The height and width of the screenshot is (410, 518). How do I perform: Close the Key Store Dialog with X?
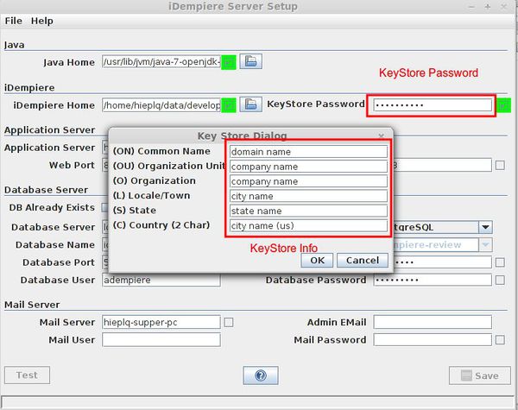[x=382, y=136]
